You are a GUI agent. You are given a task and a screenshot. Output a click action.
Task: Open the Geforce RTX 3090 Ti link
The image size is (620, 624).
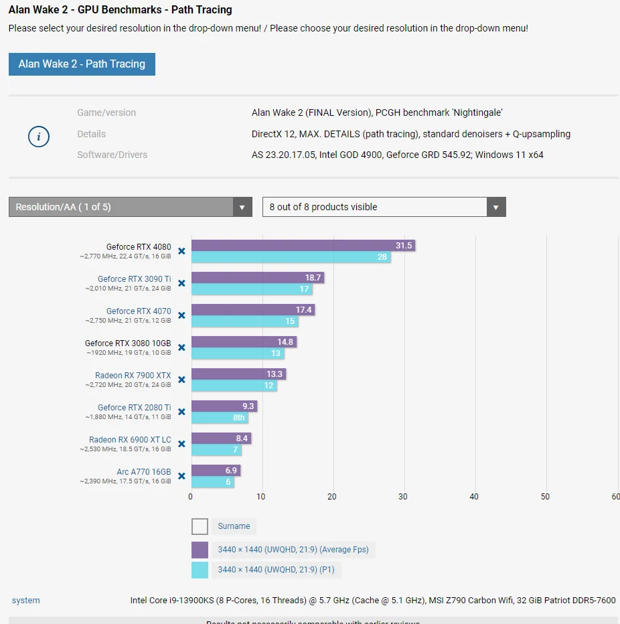click(135, 279)
